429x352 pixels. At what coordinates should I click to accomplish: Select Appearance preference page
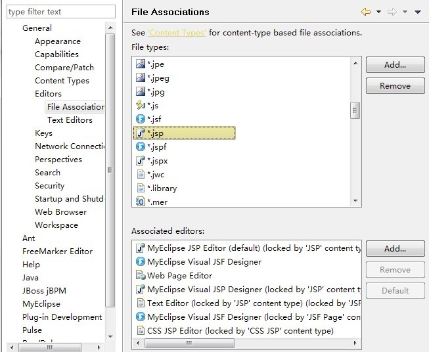coord(58,41)
